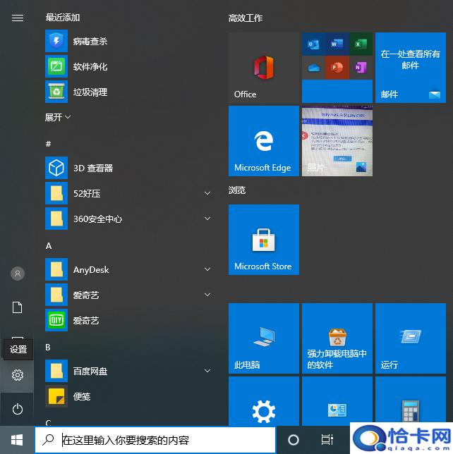Screen dimensions: 453x454
Task: Open Settings gear in left sidebar
Action: click(18, 375)
